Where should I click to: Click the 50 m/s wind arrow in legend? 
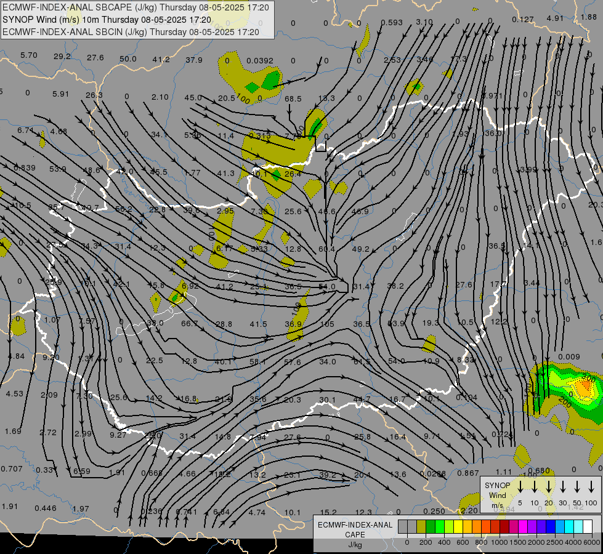pyautogui.click(x=577, y=486)
